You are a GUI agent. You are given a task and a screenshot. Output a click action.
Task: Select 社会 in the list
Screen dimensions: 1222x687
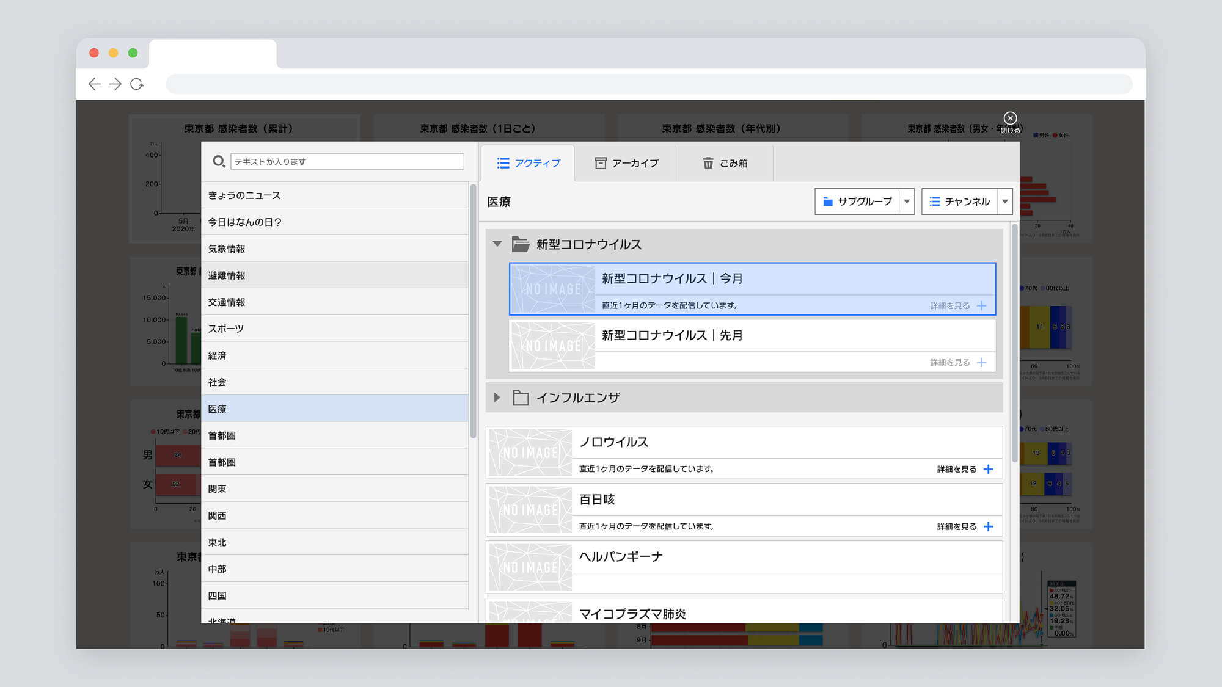(x=335, y=382)
